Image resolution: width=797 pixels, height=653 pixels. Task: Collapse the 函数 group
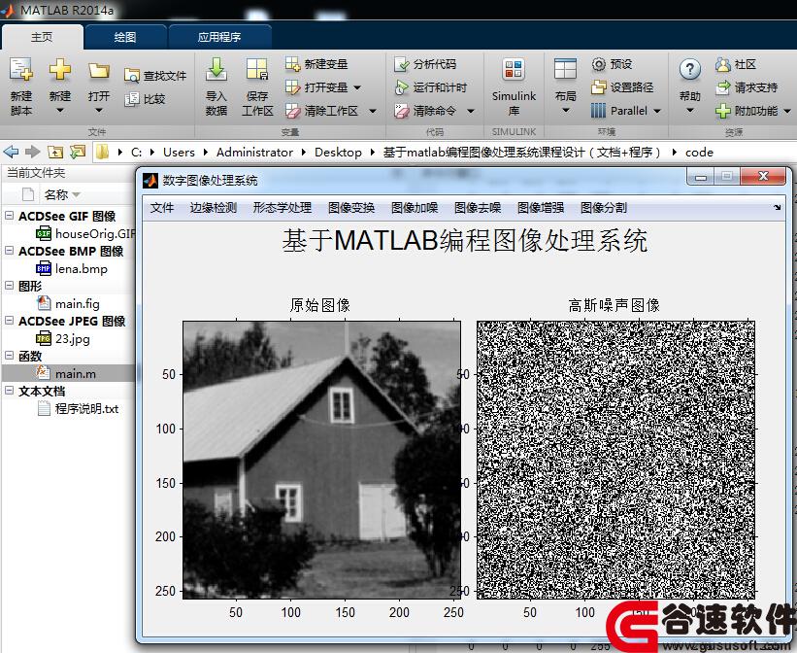point(9,356)
